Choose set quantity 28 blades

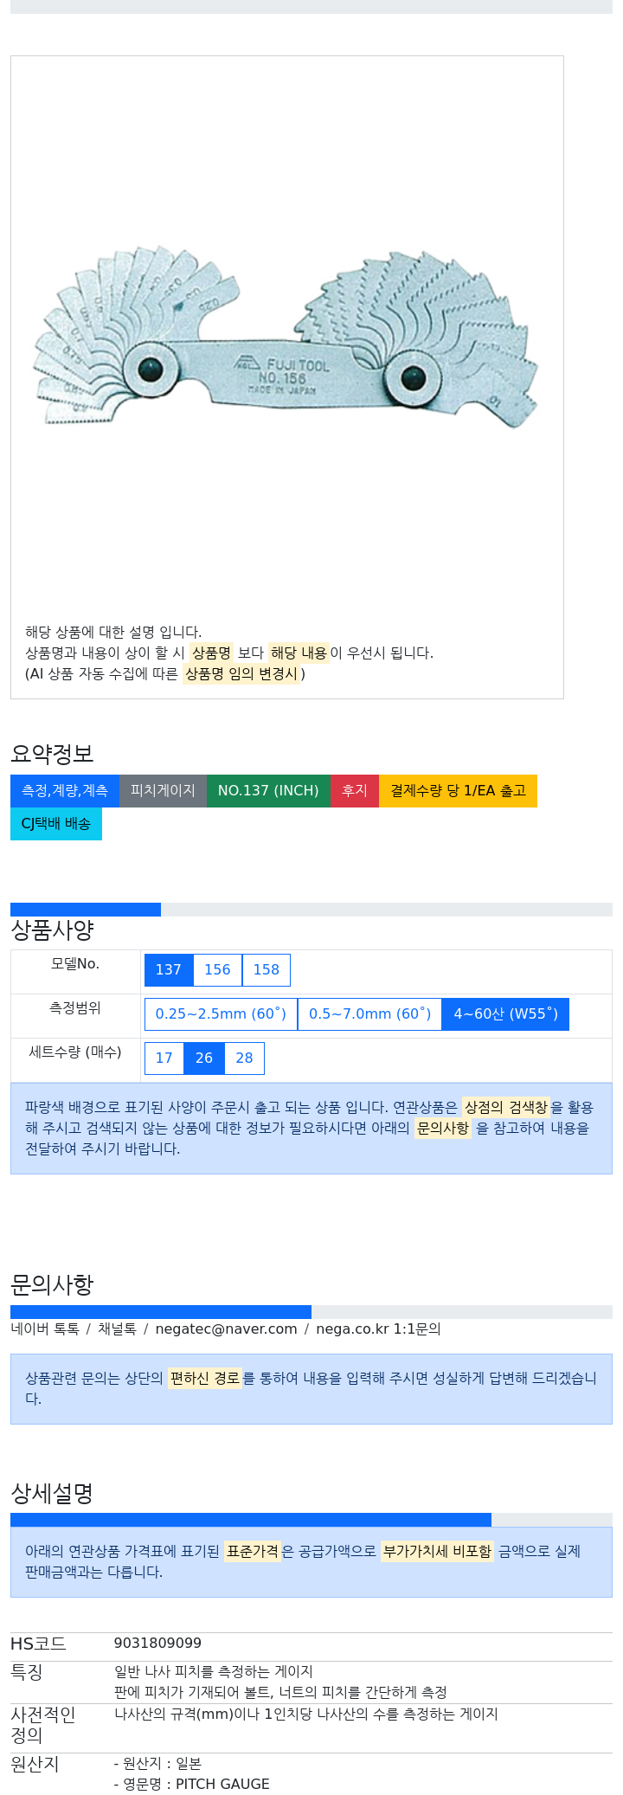pos(245,1058)
